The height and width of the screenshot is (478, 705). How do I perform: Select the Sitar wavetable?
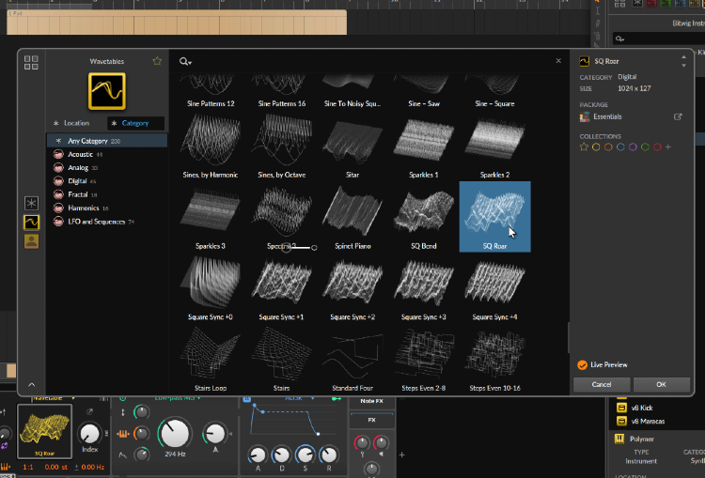(352, 146)
